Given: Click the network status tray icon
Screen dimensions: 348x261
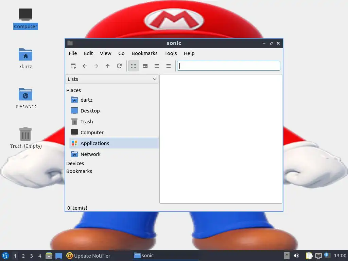Looking at the screenshot, I should pyautogui.click(x=318, y=256).
